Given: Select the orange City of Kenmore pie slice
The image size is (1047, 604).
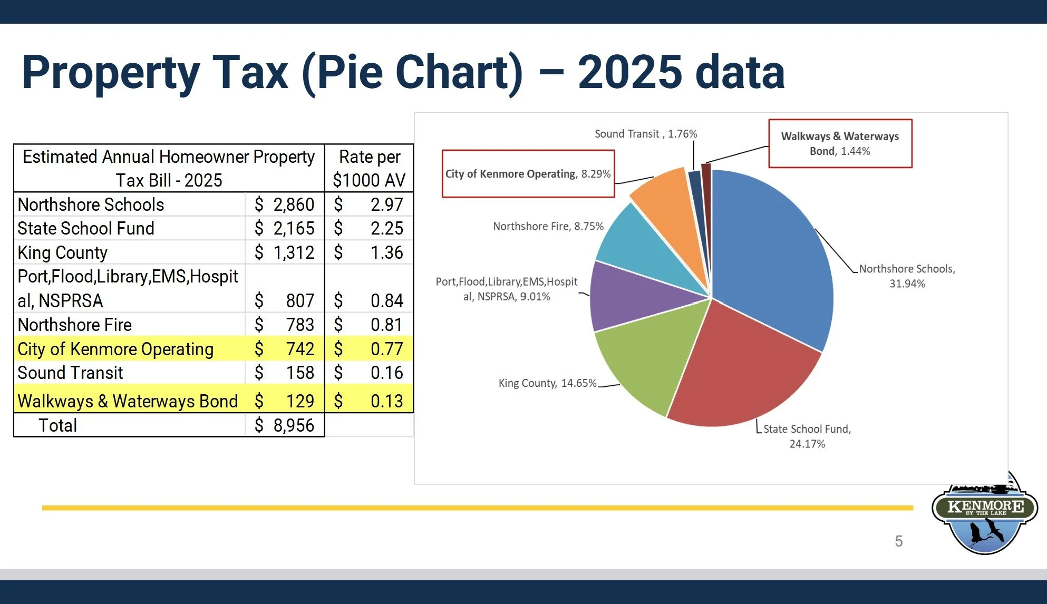Looking at the screenshot, I should (x=672, y=211).
